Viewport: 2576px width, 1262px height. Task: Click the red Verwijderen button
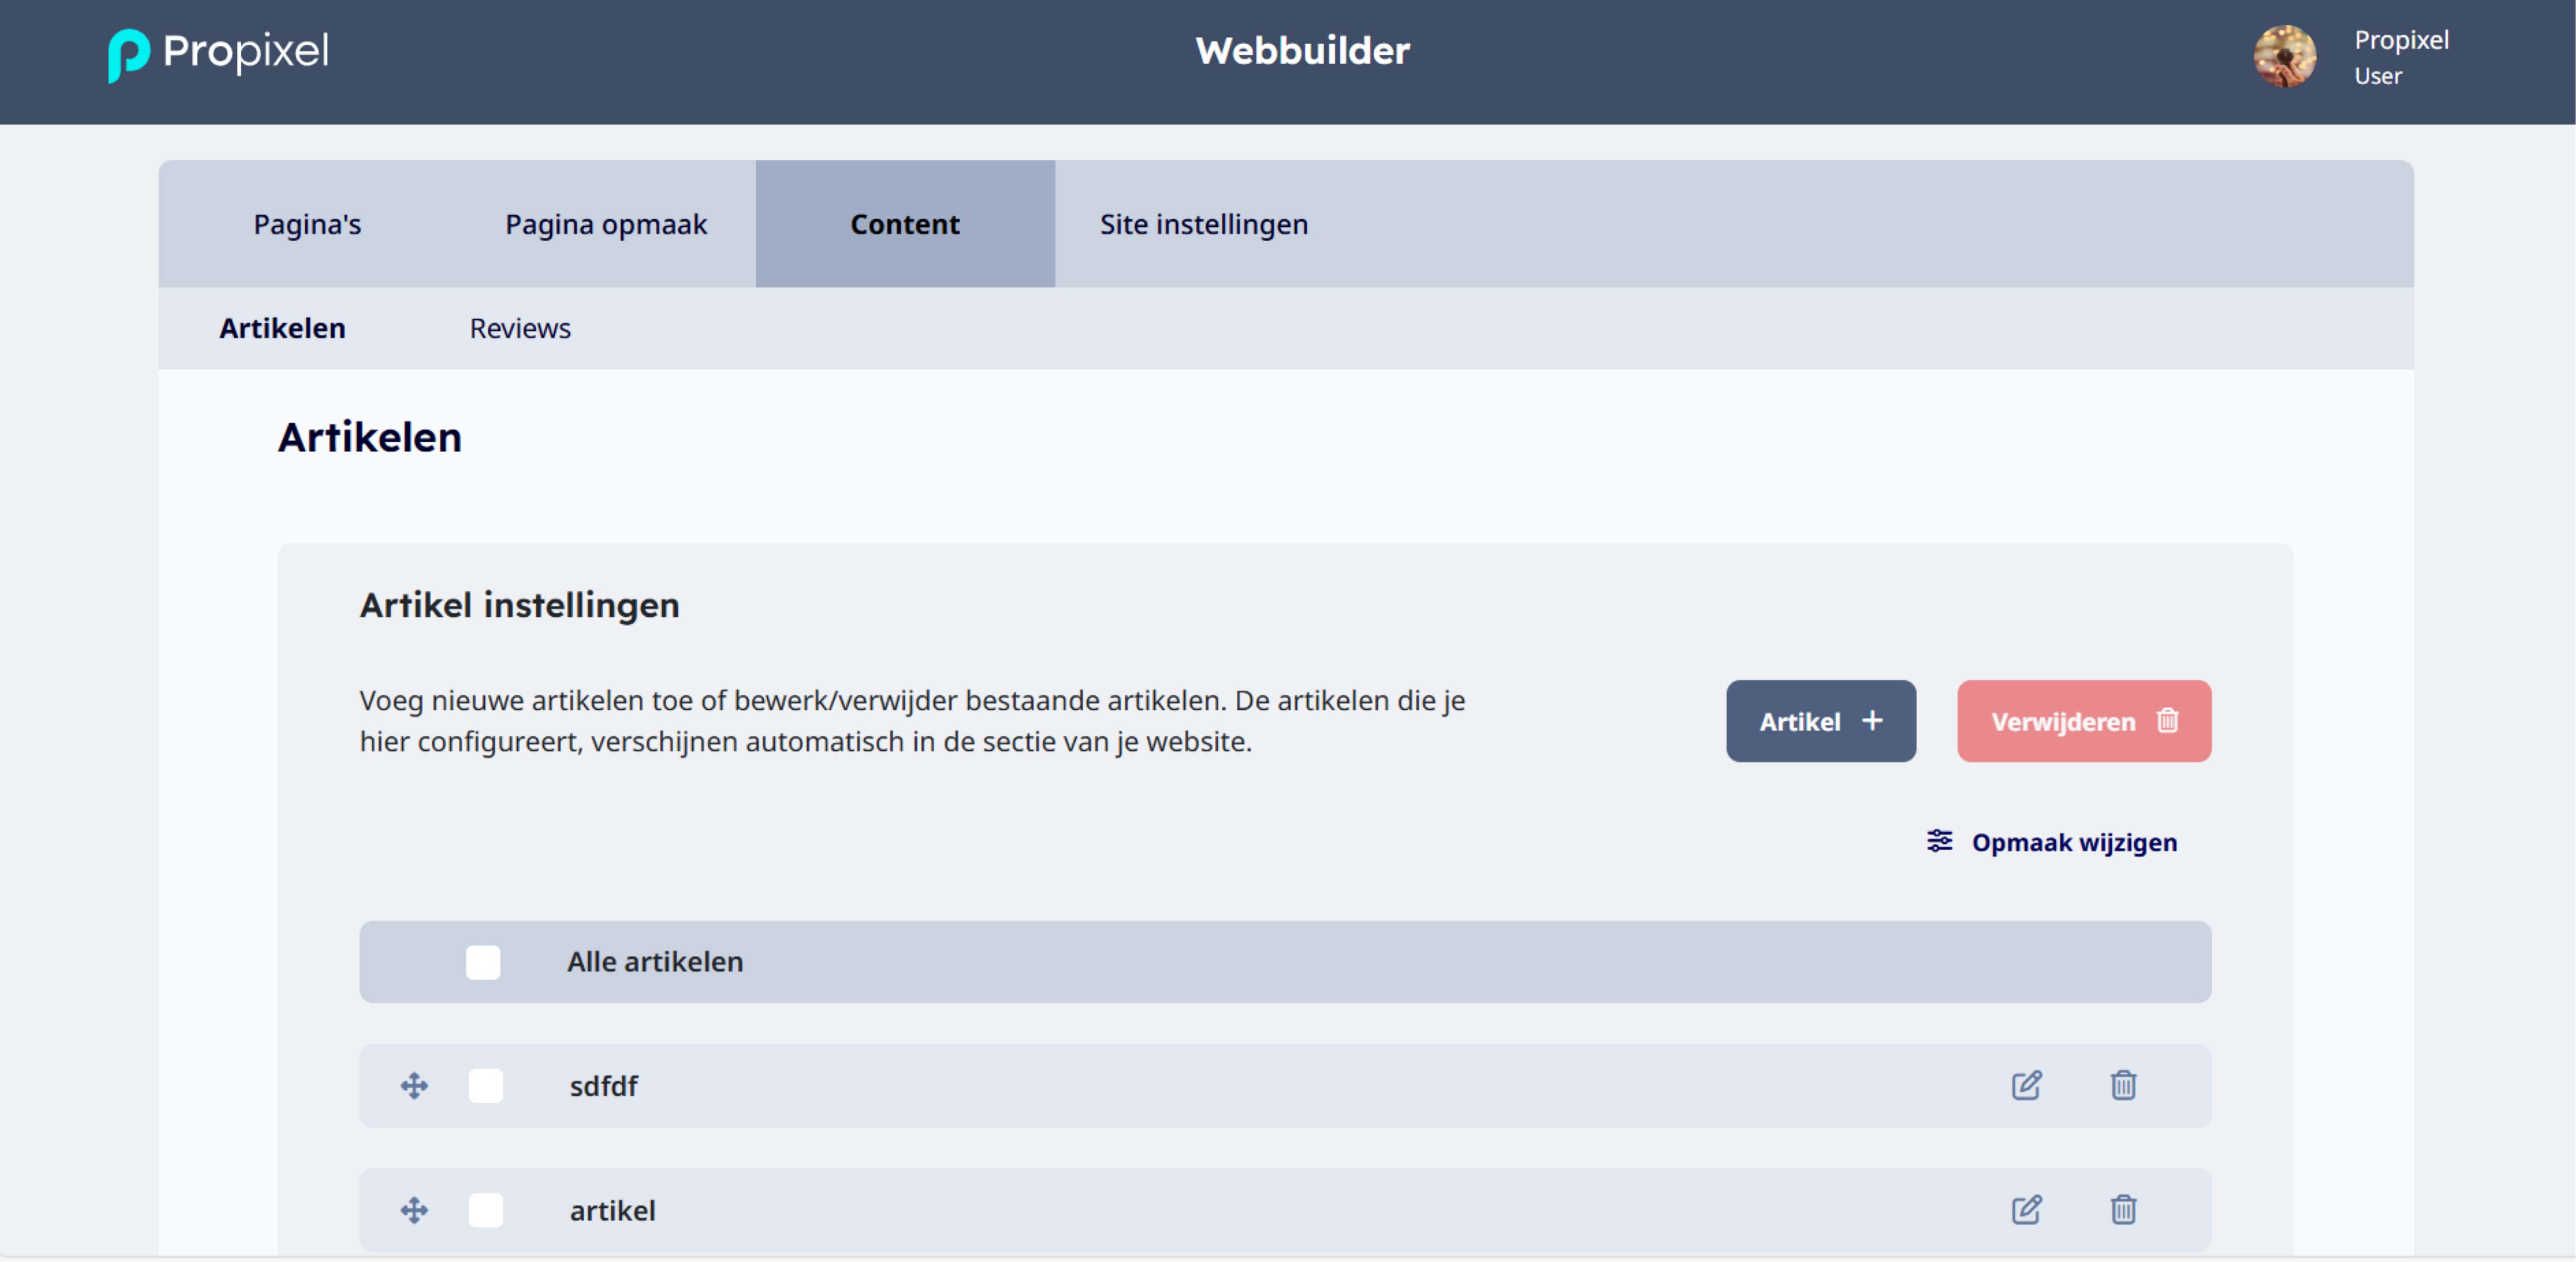pos(2083,721)
